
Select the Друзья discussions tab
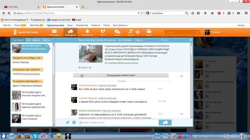pos(36,40)
